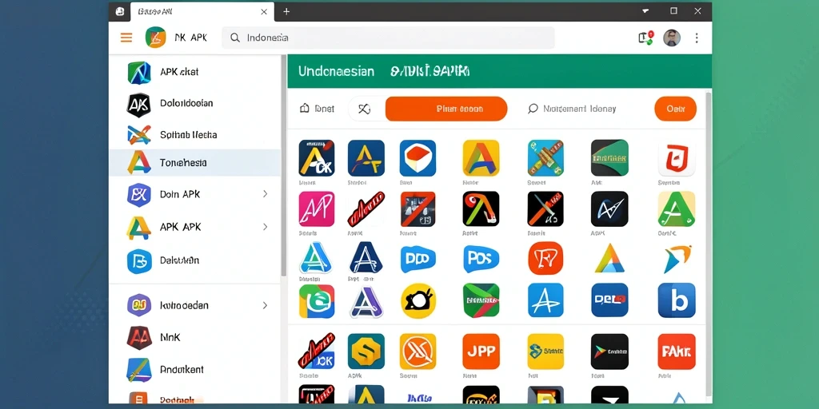Screen dimensions: 819x409
Task: Select "Dolonidoeian" sidebar item
Action: (194, 103)
